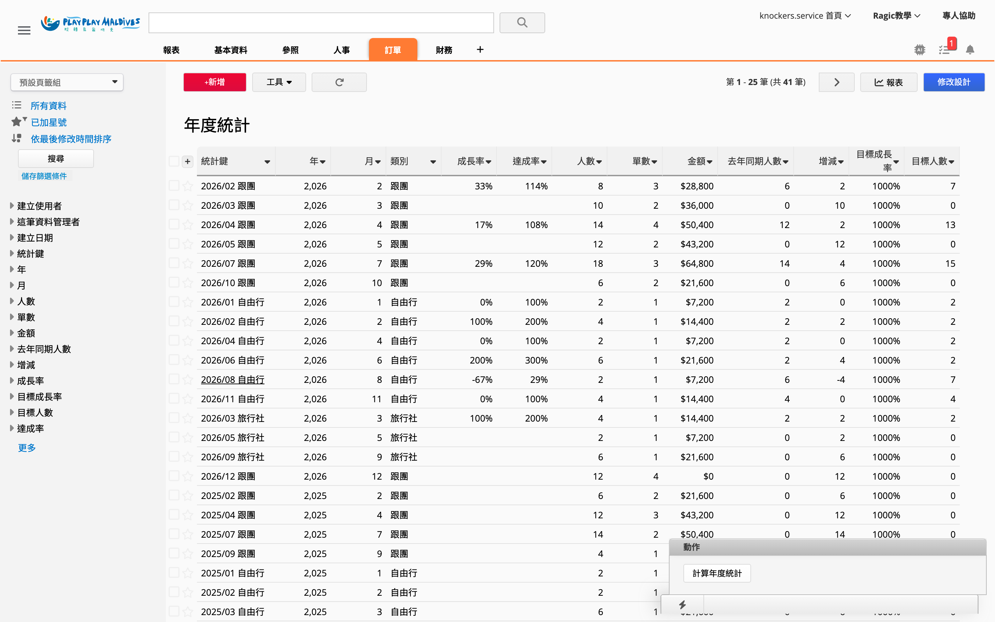Open the 工具 dropdown menu
Image resolution: width=995 pixels, height=622 pixels.
[279, 82]
